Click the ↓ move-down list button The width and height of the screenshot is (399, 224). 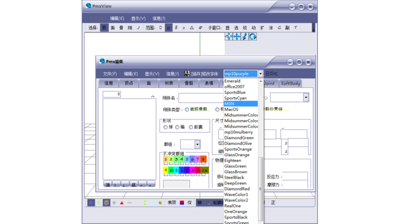pyautogui.click(x=125, y=184)
